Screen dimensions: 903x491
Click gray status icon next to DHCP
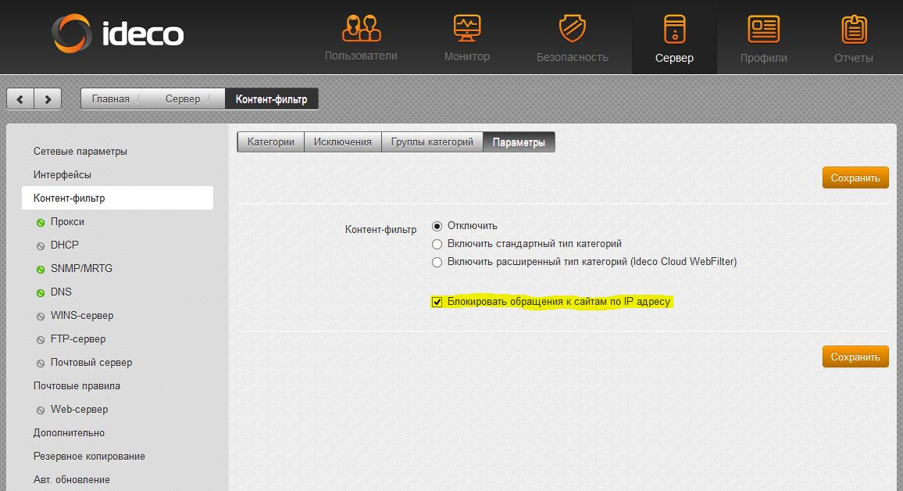(41, 246)
